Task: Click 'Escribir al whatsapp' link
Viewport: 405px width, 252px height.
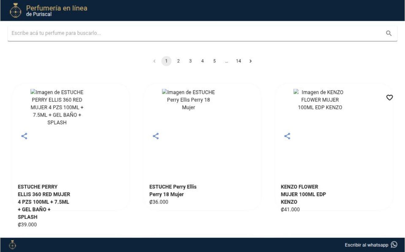Action: (366, 245)
